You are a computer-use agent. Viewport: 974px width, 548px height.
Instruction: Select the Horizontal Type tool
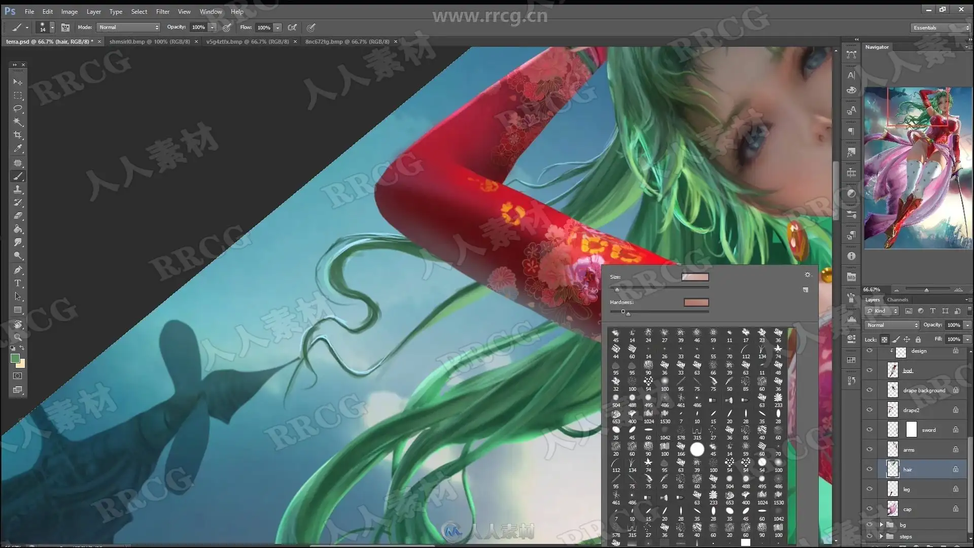18,283
